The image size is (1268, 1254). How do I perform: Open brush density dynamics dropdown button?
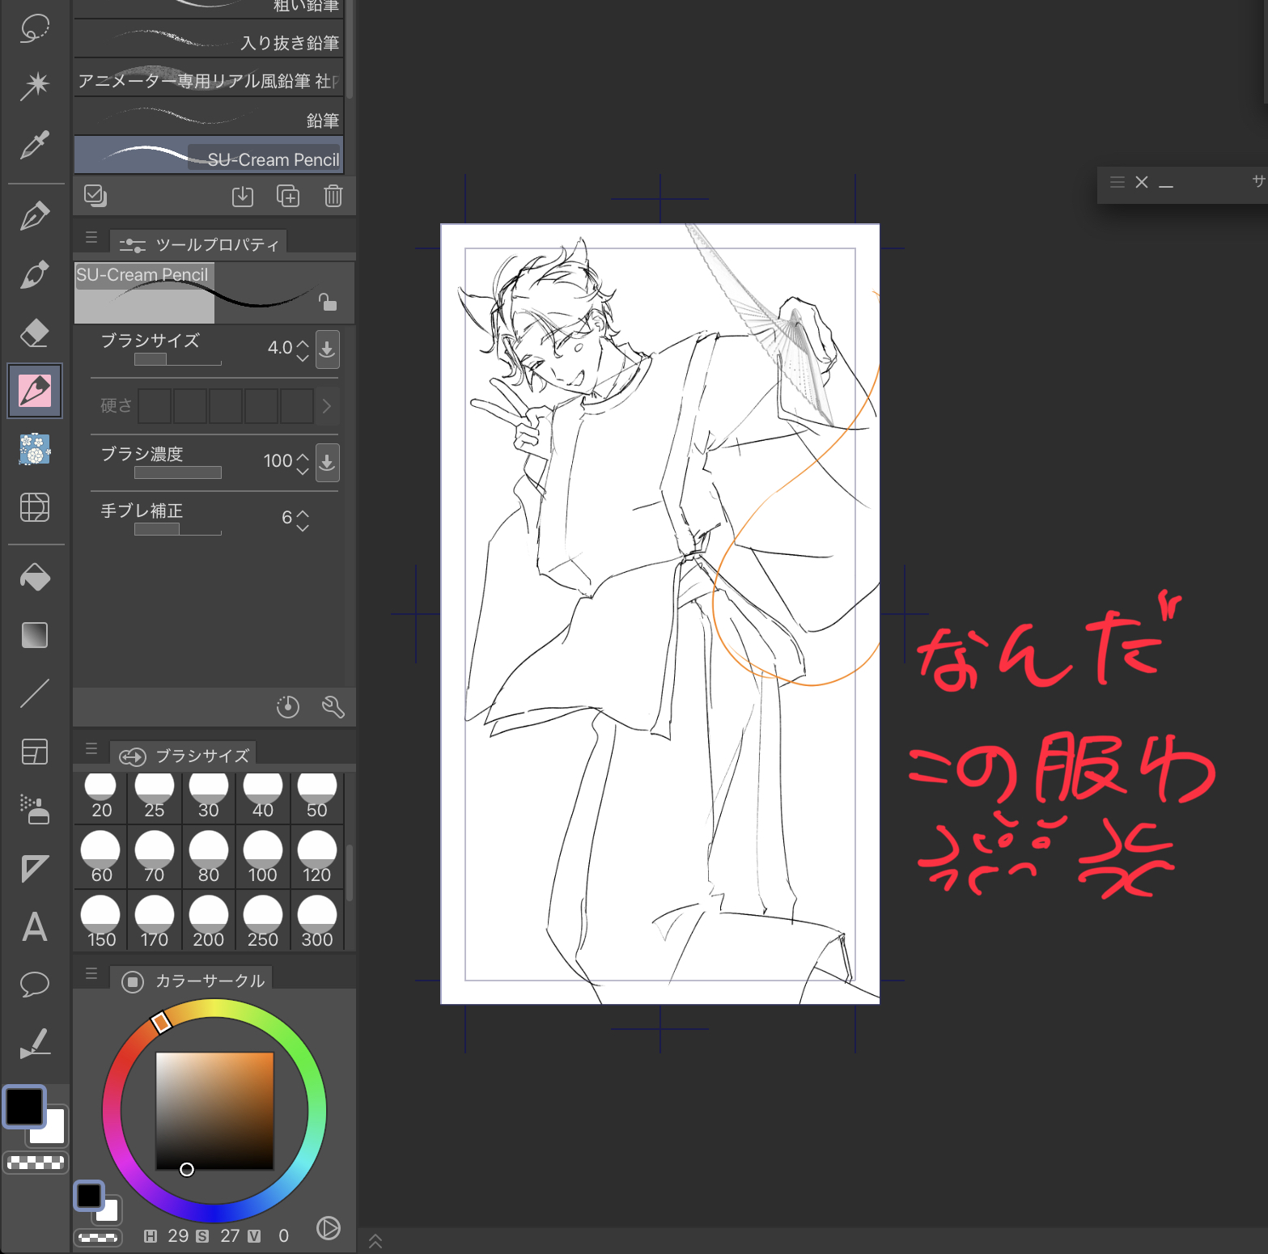[x=327, y=463]
